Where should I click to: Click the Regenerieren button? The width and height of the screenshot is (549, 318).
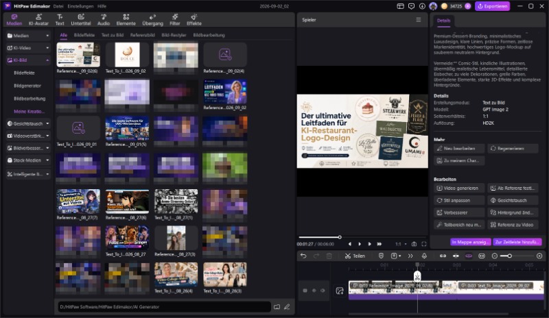pos(513,148)
